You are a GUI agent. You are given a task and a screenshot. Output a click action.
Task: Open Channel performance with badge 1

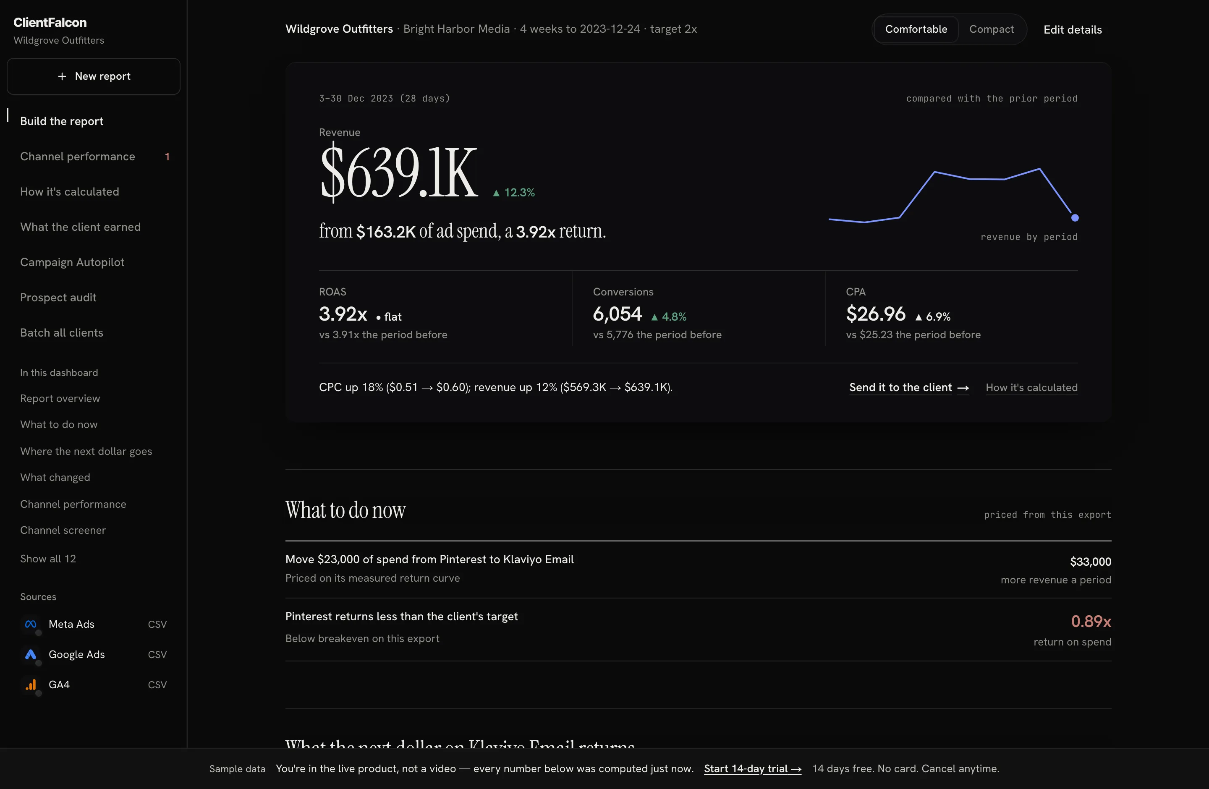(x=94, y=157)
